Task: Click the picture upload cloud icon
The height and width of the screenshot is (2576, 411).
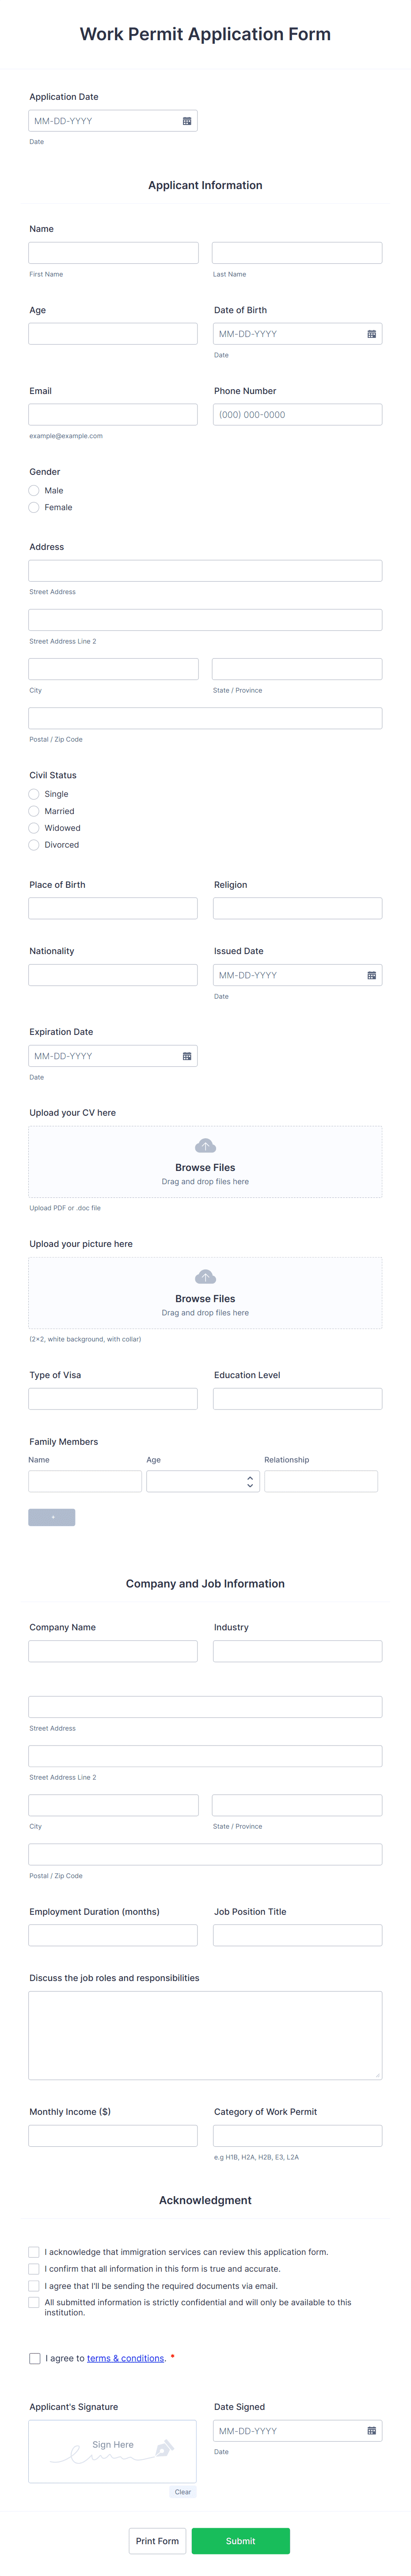Action: (x=205, y=1277)
